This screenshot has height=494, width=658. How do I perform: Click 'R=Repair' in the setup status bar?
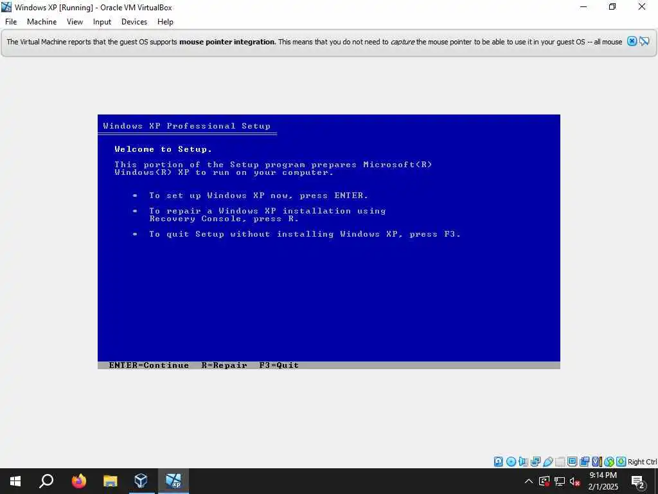[x=224, y=365]
